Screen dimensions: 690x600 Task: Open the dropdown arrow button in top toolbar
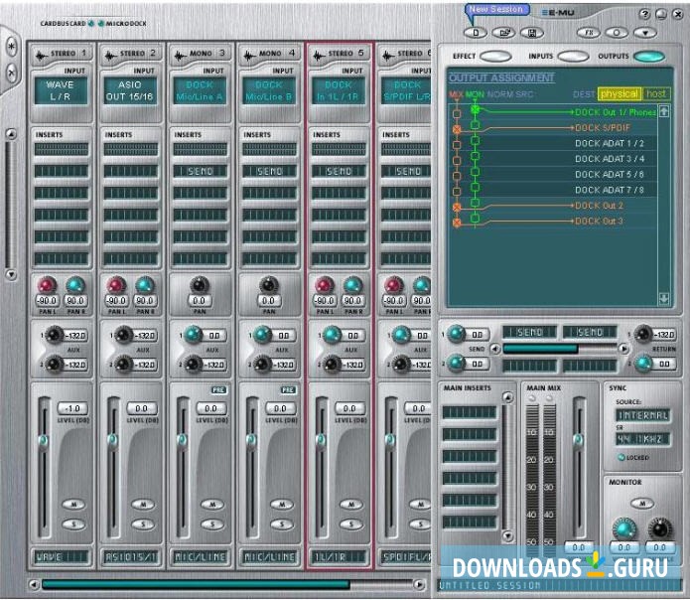(x=644, y=33)
